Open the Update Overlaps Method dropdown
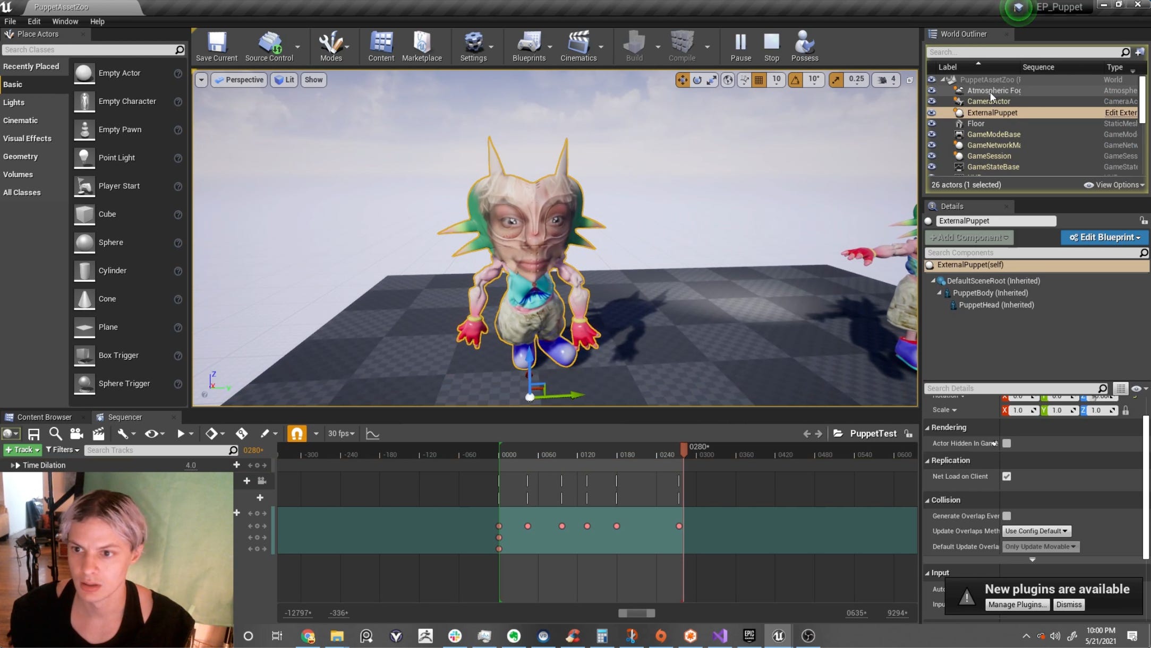 (x=1036, y=531)
